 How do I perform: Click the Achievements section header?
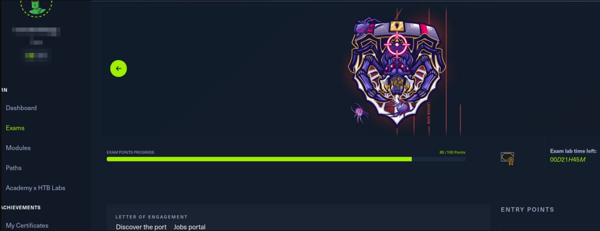pyautogui.click(x=21, y=207)
